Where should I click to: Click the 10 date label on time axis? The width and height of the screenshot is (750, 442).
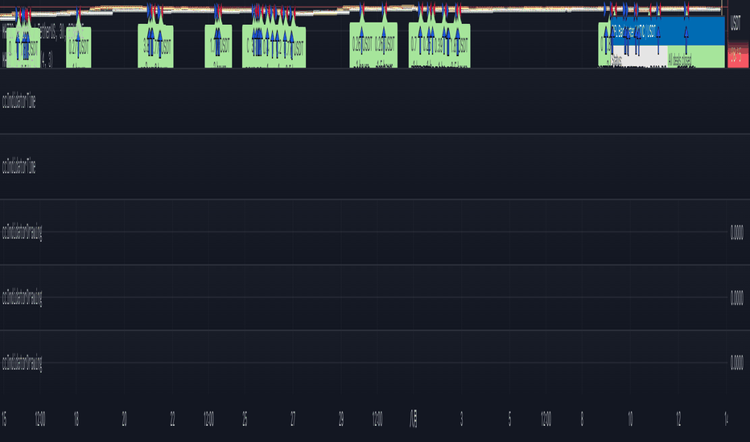click(630, 419)
